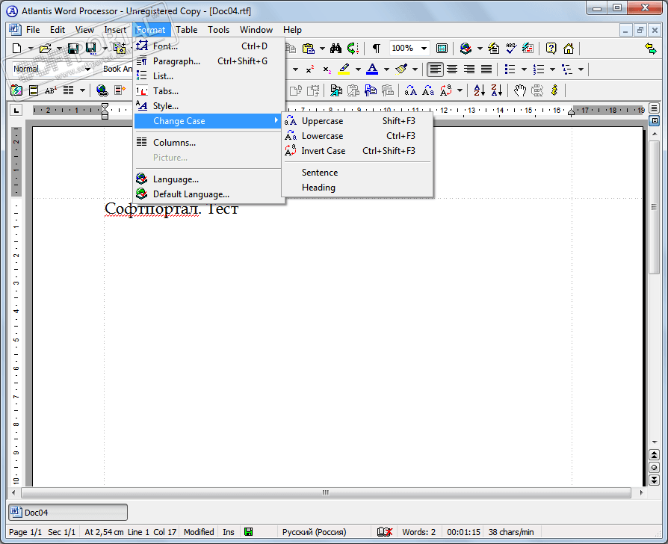Click the columns layout icon
668x544 pixels.
[68, 90]
